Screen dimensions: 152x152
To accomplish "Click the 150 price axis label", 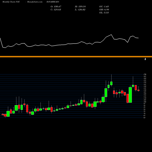I will click(145, 82).
